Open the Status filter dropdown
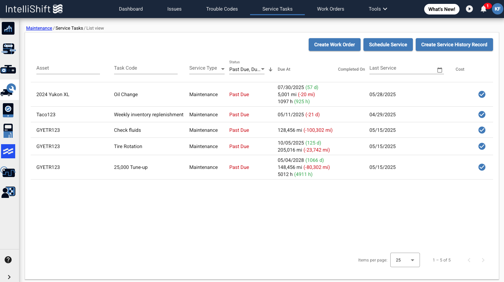 click(x=247, y=69)
